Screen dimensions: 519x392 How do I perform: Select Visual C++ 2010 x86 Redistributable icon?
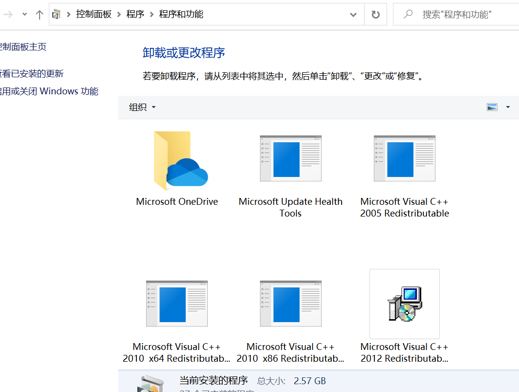click(x=291, y=304)
